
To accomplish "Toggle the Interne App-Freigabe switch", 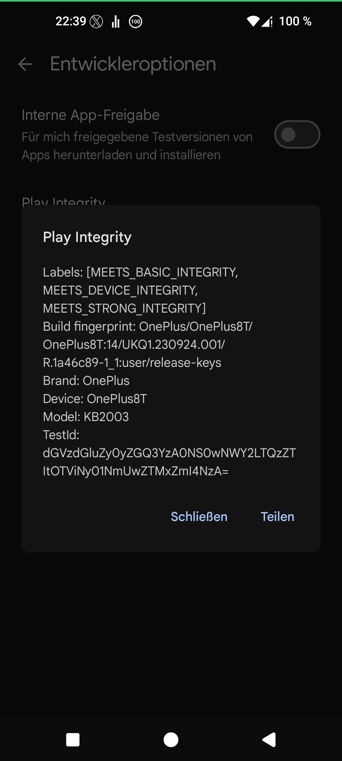I will (x=297, y=134).
